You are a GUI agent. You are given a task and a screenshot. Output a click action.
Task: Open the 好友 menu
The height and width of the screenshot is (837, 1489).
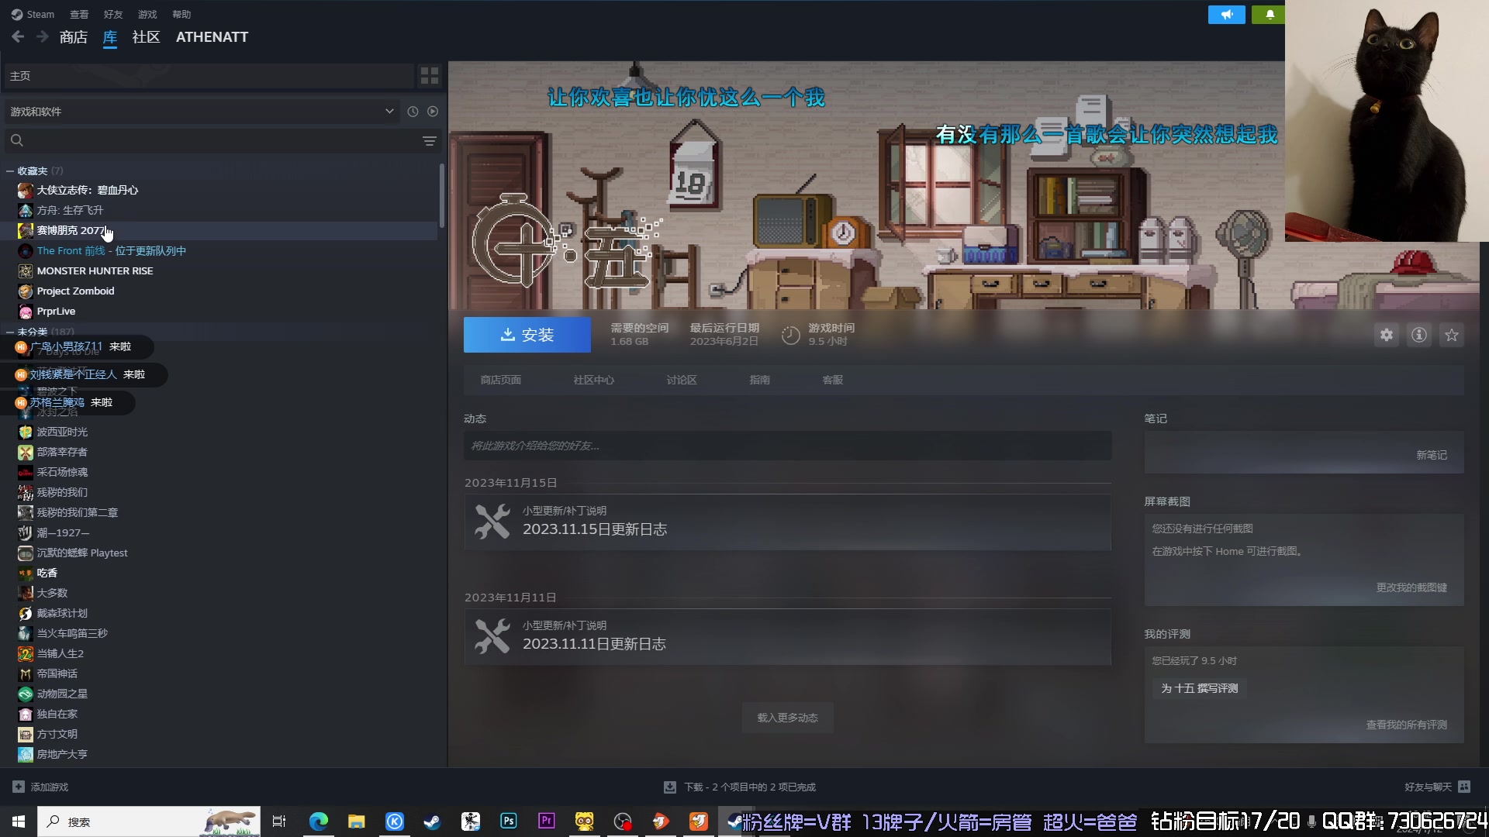tap(113, 14)
